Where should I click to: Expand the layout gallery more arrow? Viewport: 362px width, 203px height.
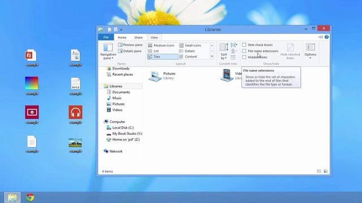[x=212, y=56]
